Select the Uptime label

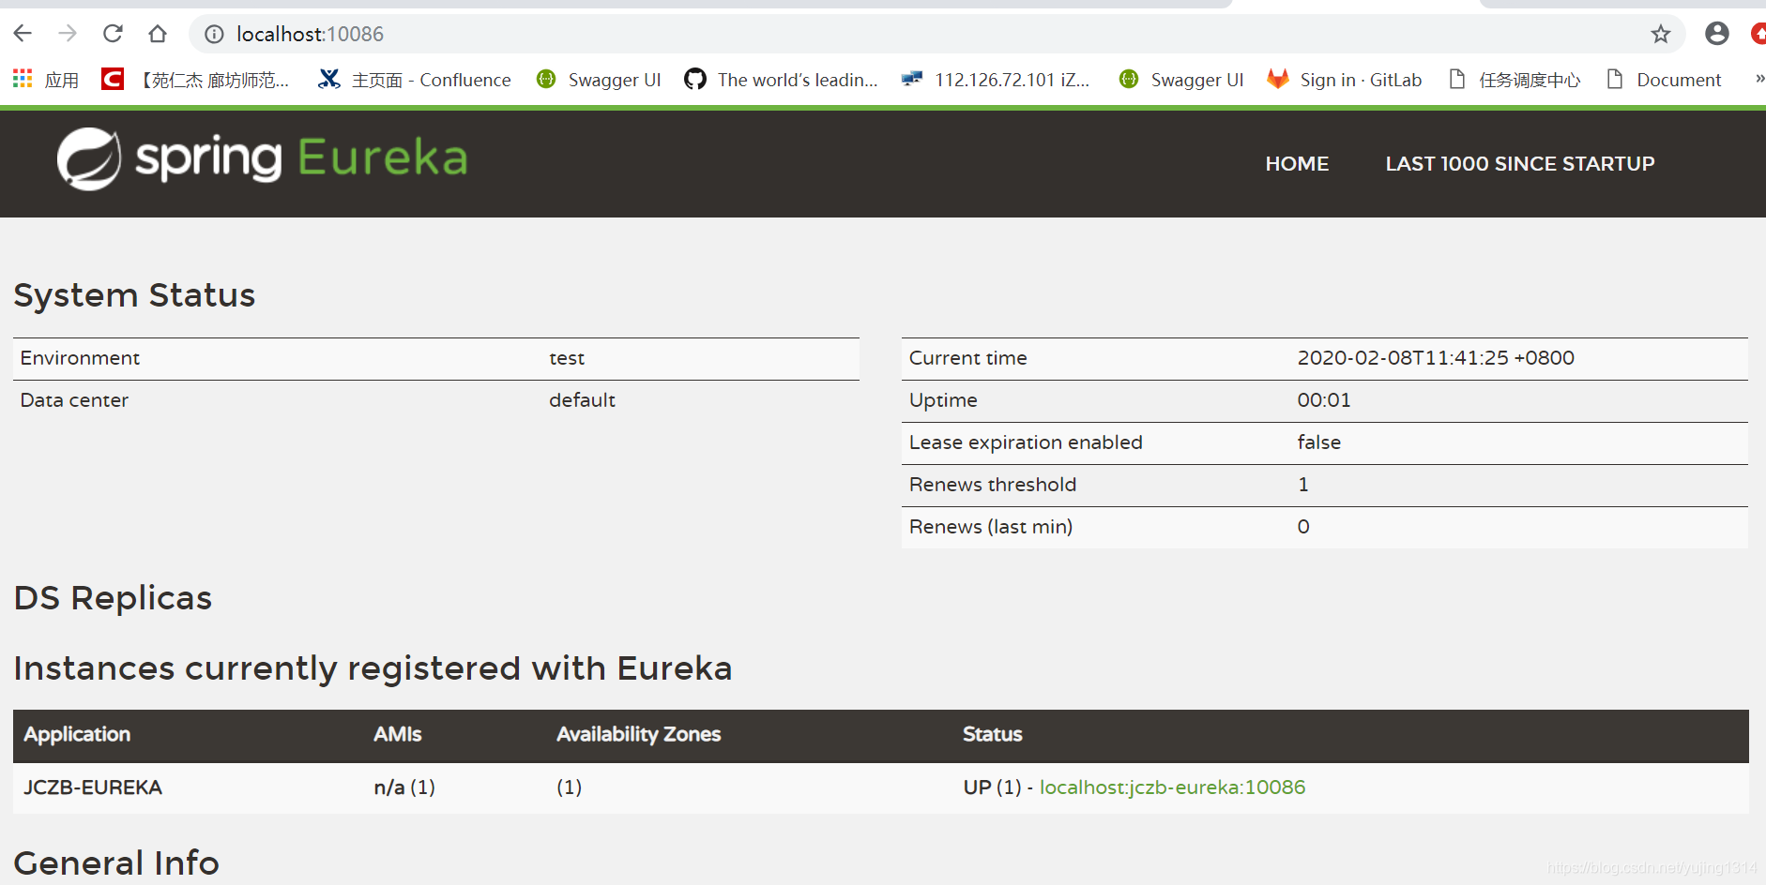point(943,400)
